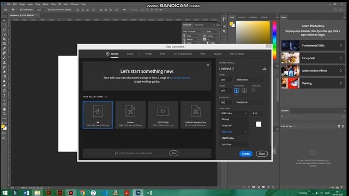
Task: Open Excel from the taskbar
Action: [149, 193]
